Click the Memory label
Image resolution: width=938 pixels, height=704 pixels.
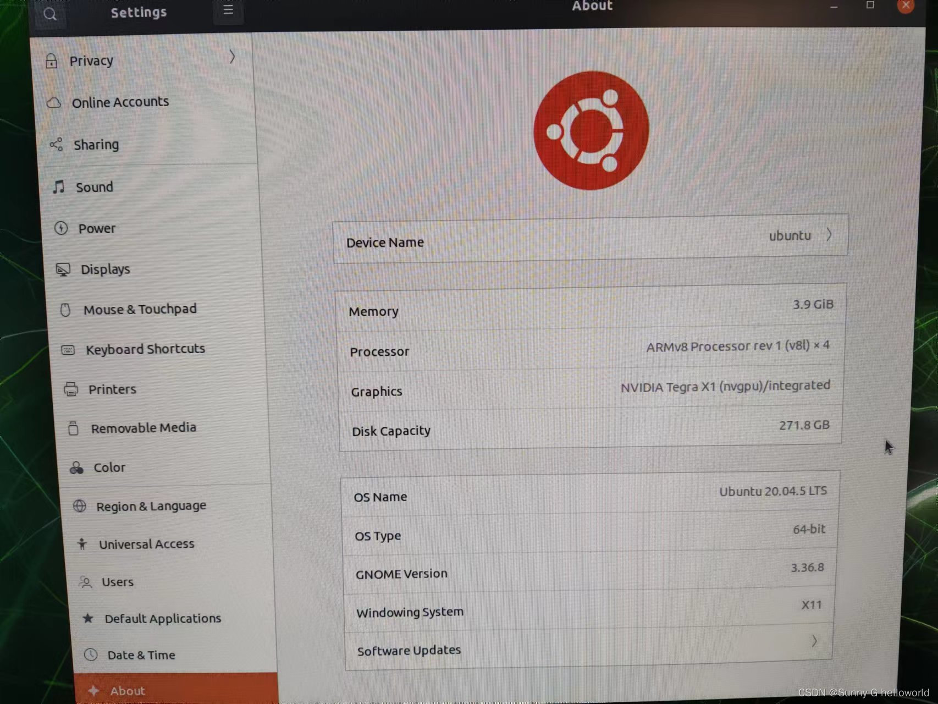coord(373,311)
